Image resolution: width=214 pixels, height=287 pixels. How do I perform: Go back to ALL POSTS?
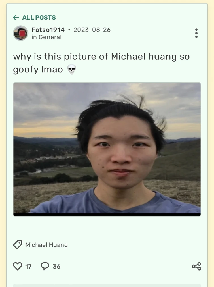click(34, 18)
